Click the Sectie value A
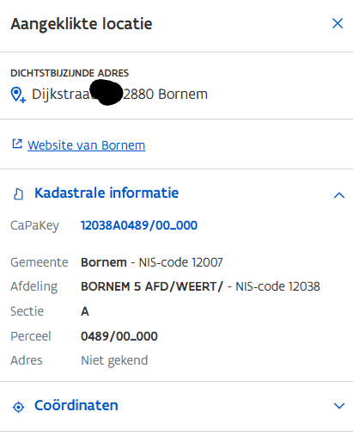This screenshot has width=353, height=436. click(x=85, y=311)
